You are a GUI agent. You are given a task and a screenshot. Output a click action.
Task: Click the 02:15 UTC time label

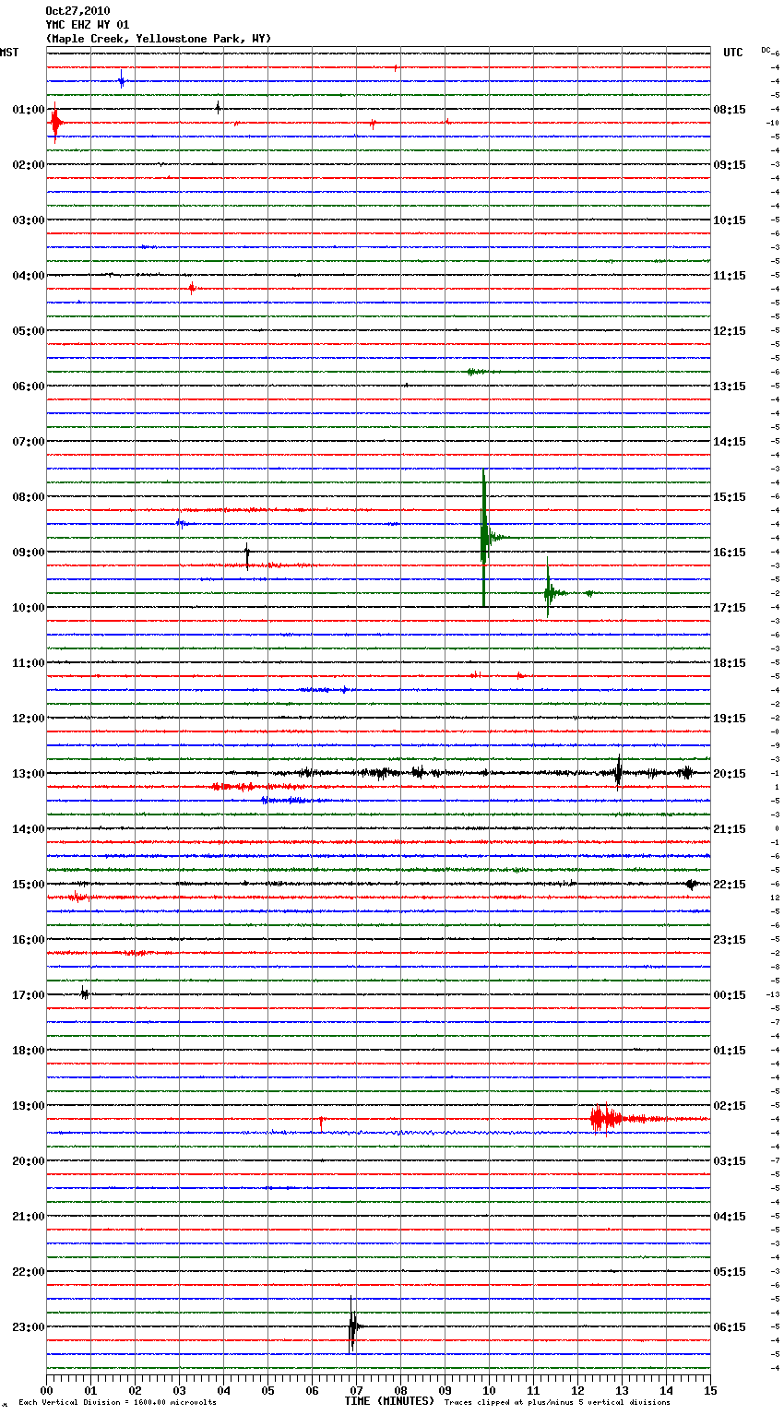click(x=730, y=1106)
